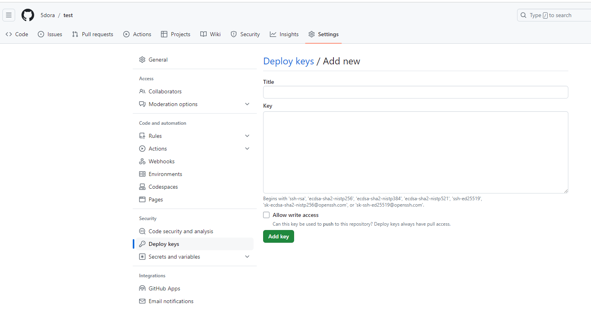The width and height of the screenshot is (591, 319).
Task: Open General settings page
Action: 195,60
